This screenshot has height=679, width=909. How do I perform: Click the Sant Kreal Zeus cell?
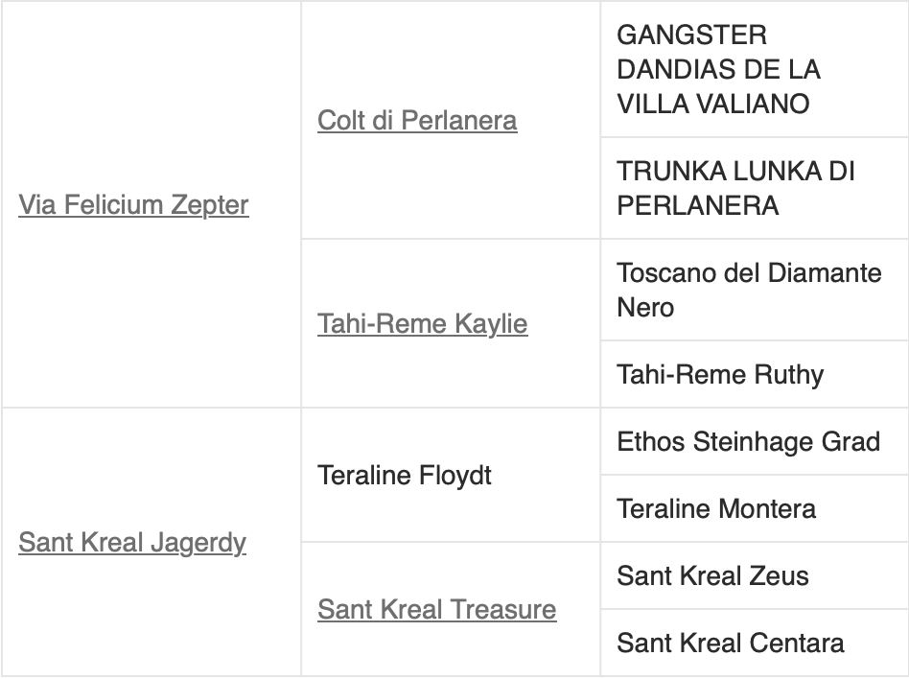712,575
